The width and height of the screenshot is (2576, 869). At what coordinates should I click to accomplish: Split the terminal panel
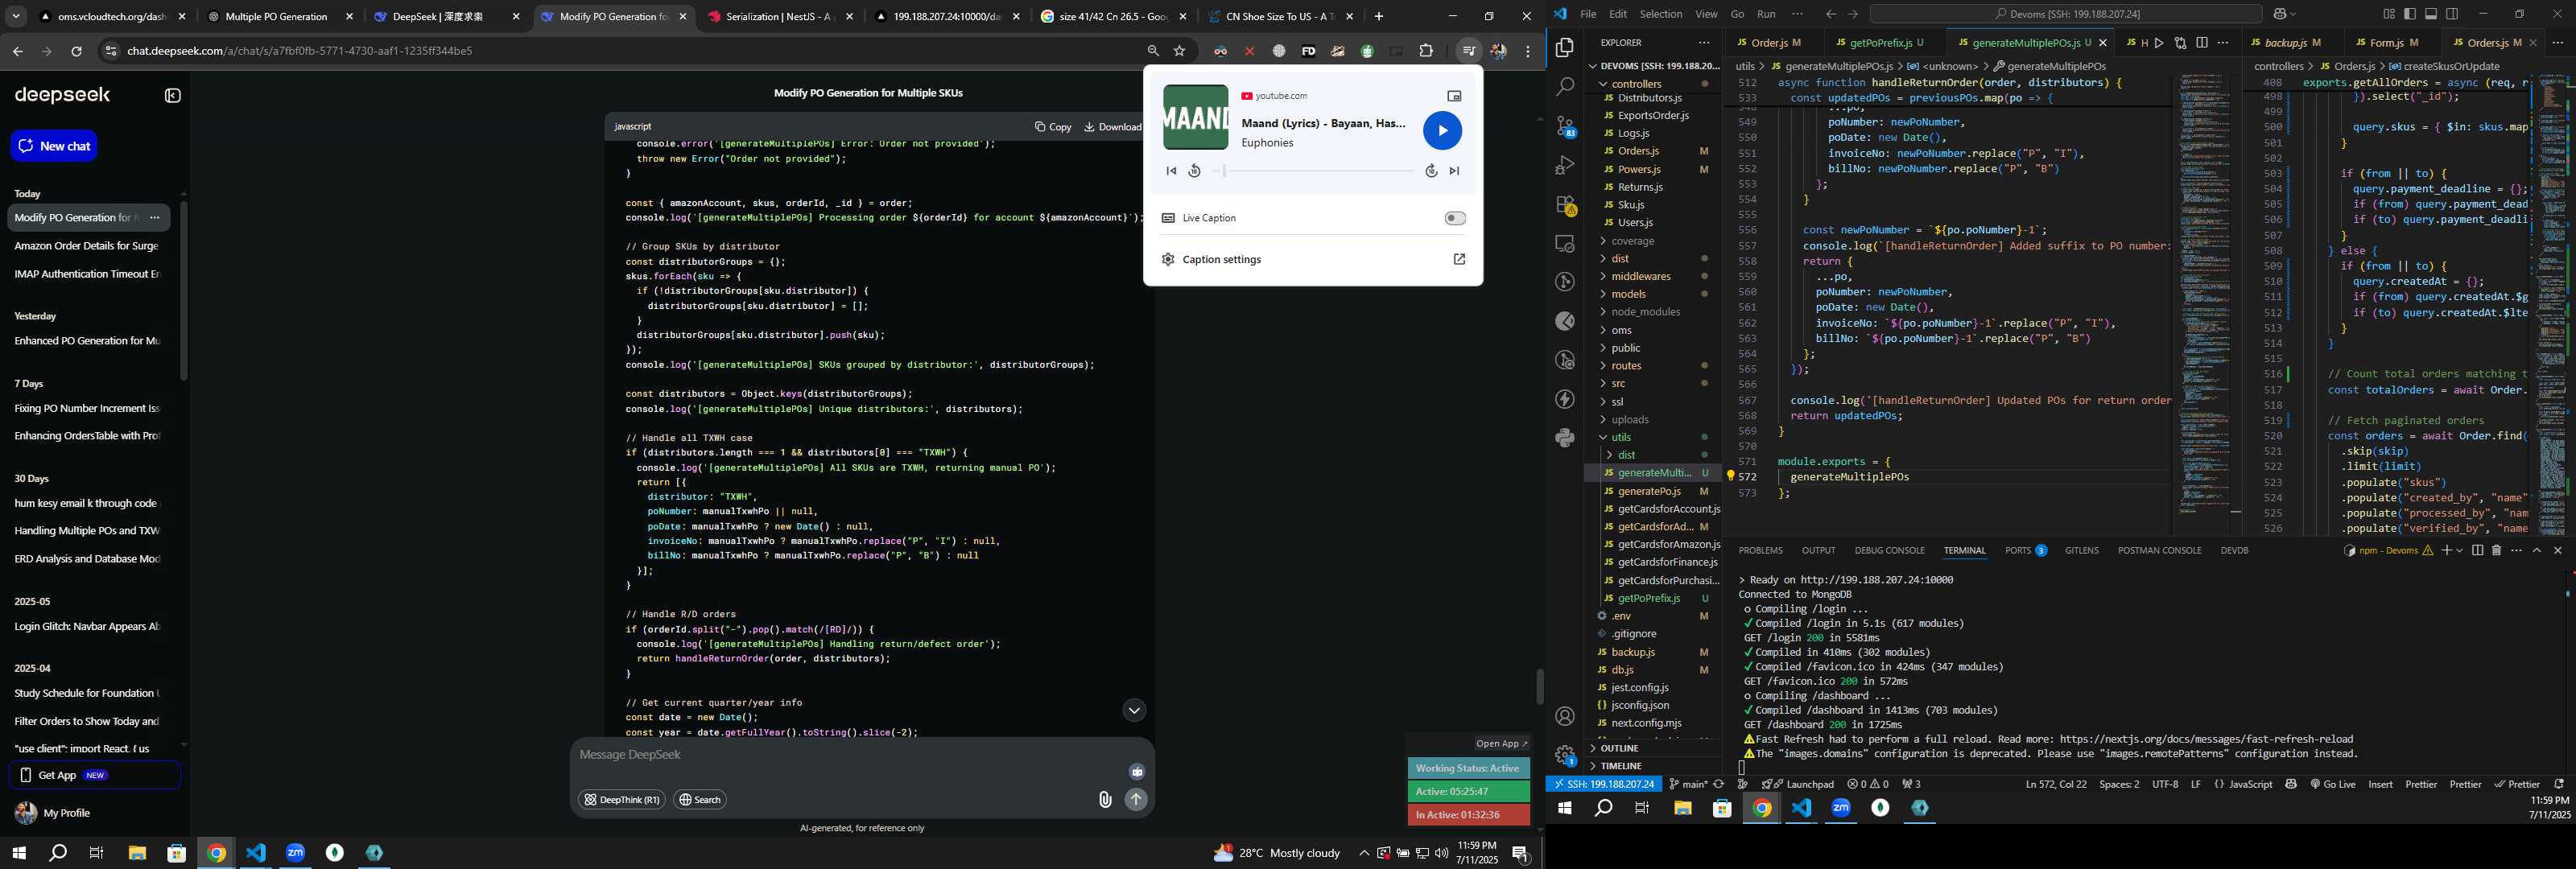pyautogui.click(x=2476, y=551)
